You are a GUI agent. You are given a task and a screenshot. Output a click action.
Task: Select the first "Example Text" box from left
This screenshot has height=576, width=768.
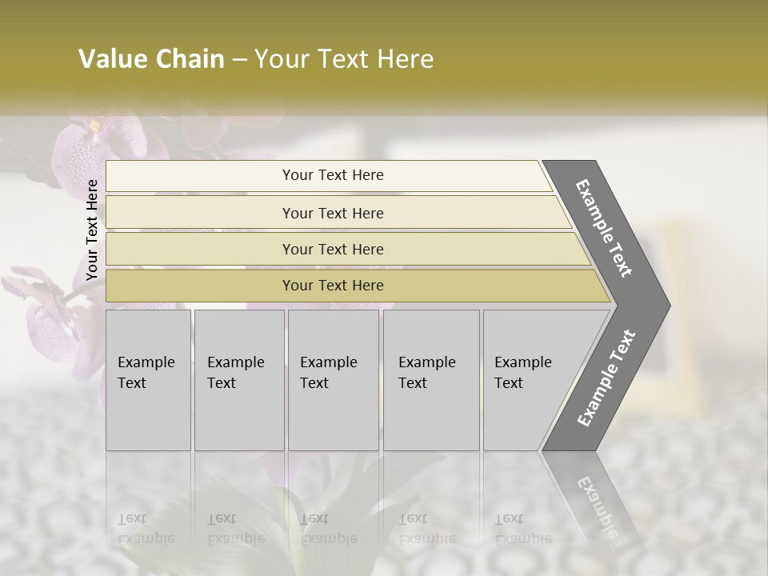click(148, 380)
